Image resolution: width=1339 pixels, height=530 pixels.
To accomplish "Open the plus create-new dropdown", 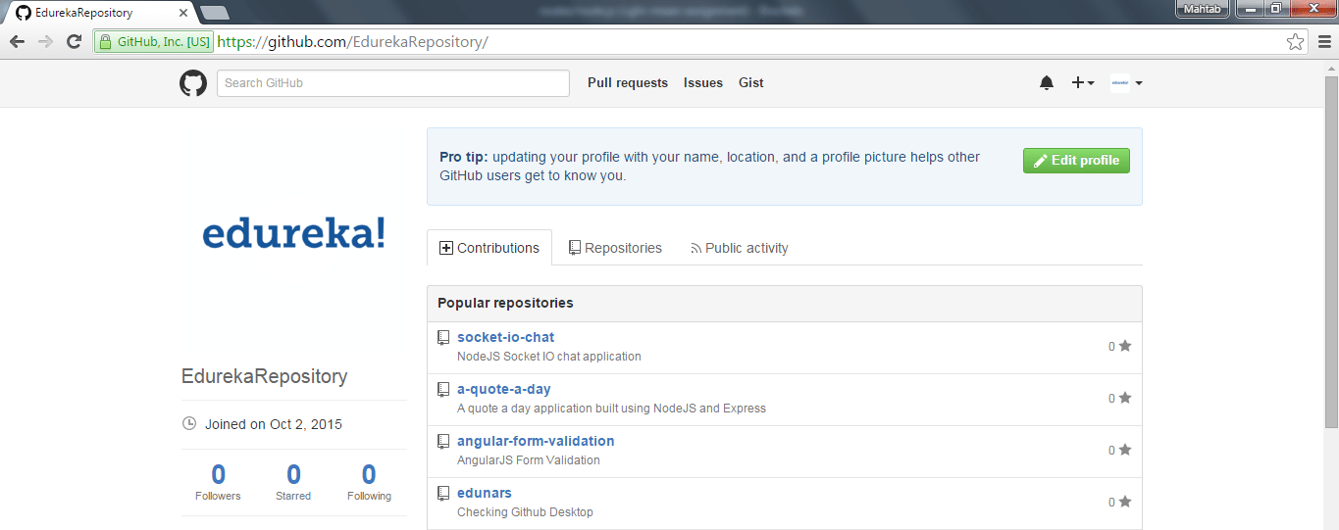I will [x=1083, y=83].
